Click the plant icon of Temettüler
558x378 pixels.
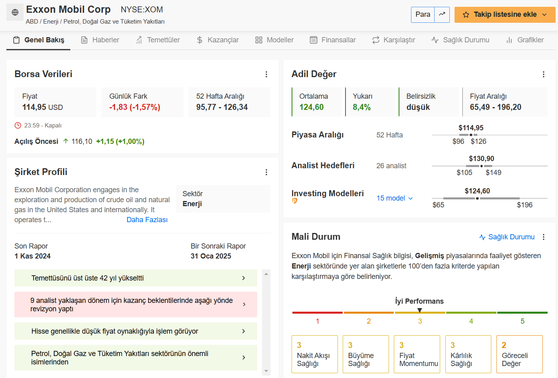tap(139, 40)
